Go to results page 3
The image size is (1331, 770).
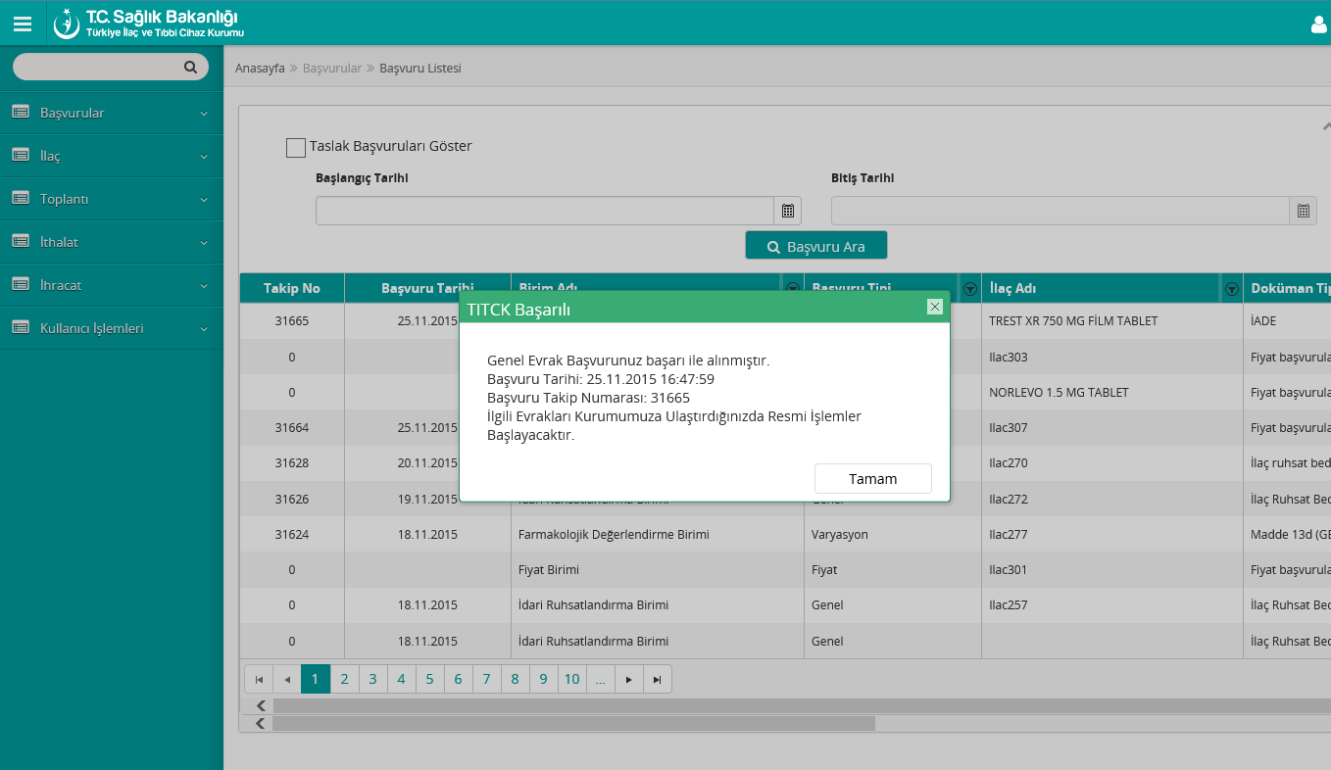372,679
